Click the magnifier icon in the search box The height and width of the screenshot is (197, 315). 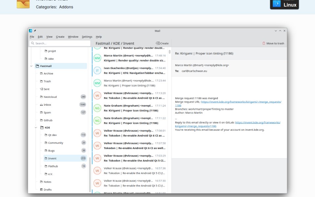tap(32, 43)
